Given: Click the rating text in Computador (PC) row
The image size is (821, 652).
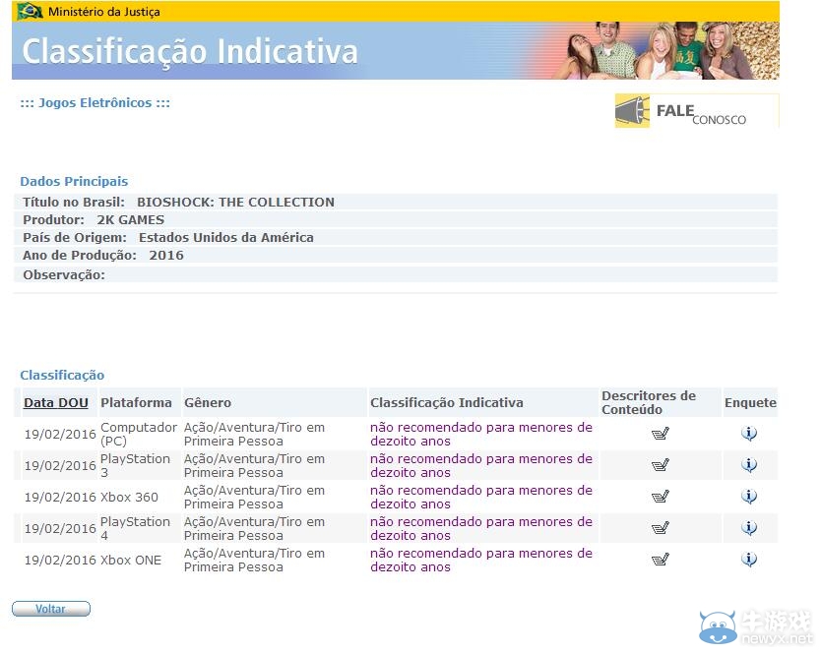Looking at the screenshot, I should [x=481, y=434].
